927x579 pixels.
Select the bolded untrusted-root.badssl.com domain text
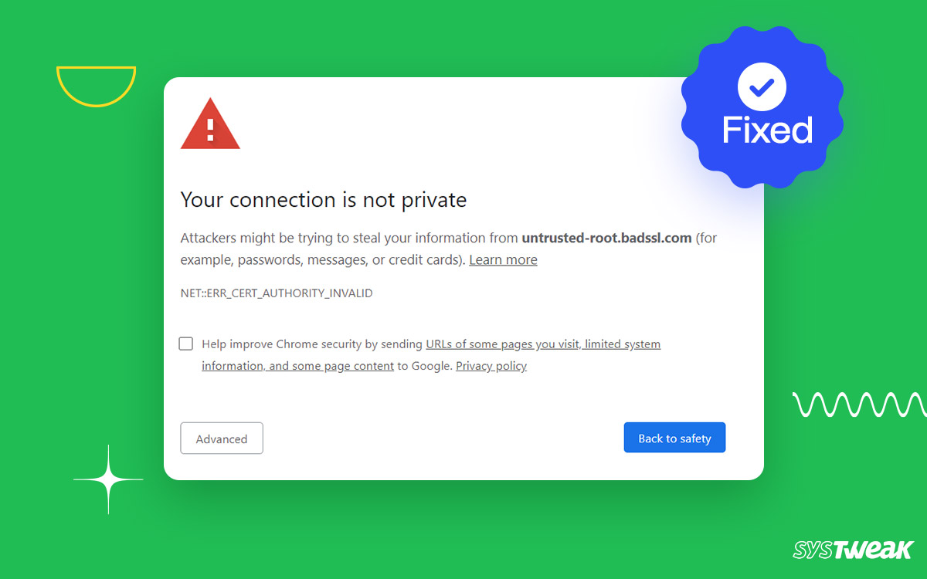tap(606, 238)
